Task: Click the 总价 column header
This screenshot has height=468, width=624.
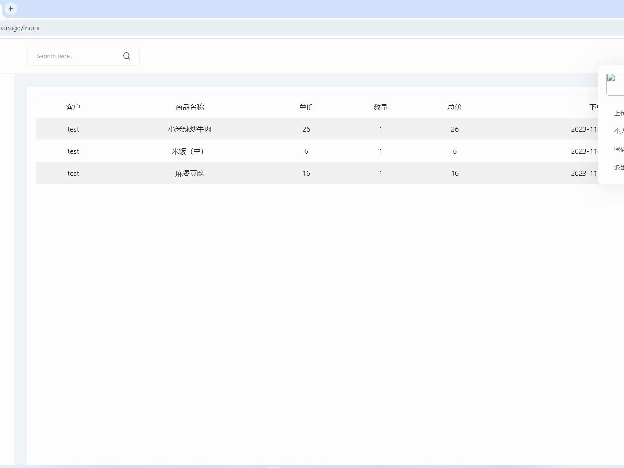Action: pos(454,107)
